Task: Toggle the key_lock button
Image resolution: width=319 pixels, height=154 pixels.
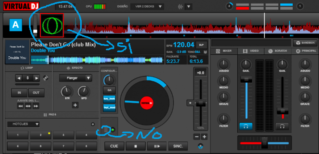Action: click(109, 99)
